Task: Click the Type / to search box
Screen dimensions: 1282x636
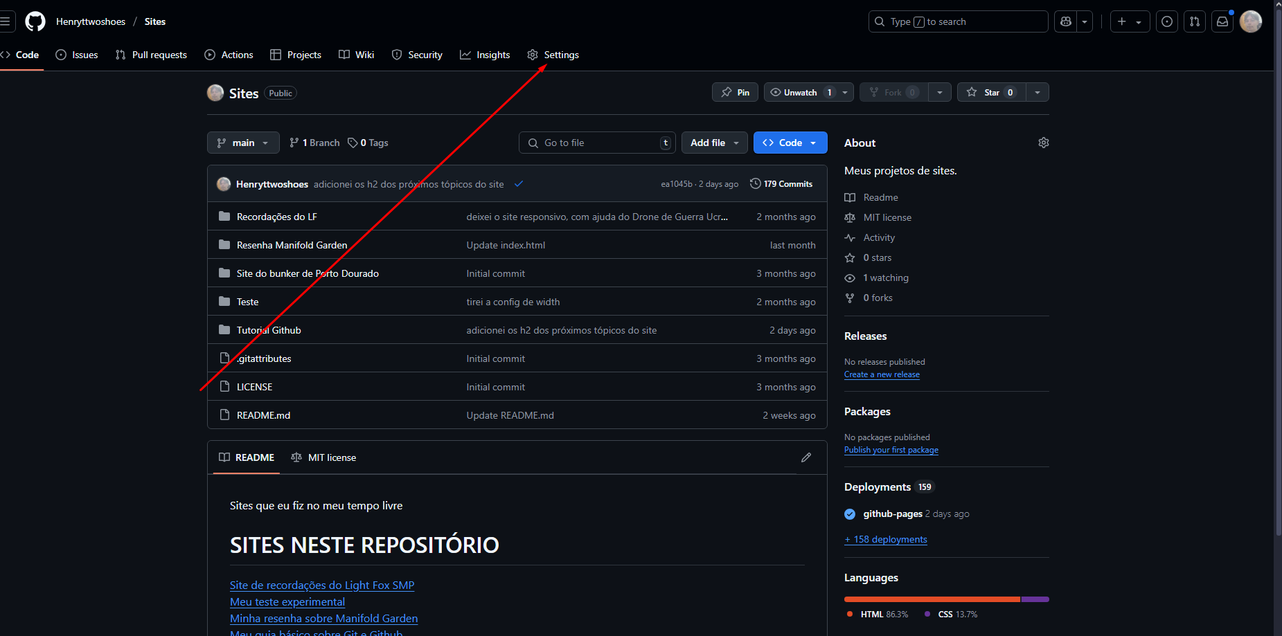Action: [958, 21]
